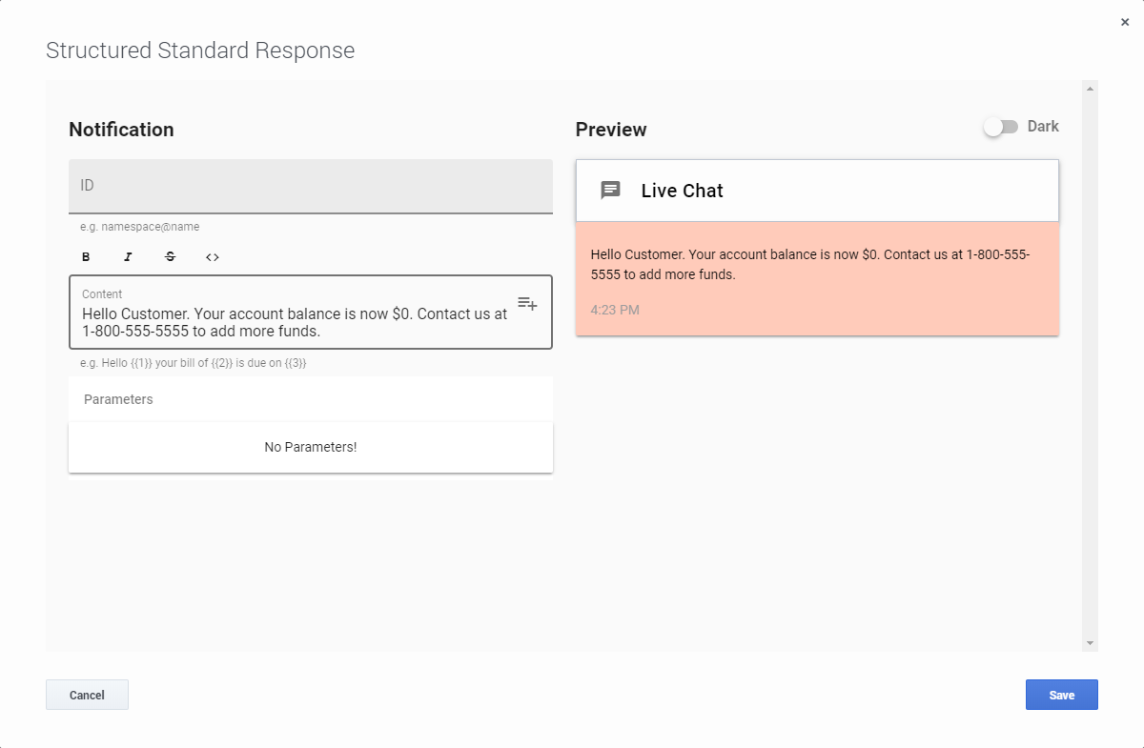Screen dimensions: 1144x748
Task: Apply strikethrough formatting icon
Action: (x=171, y=257)
